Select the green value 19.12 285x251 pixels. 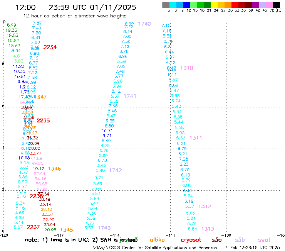coord(39,169)
